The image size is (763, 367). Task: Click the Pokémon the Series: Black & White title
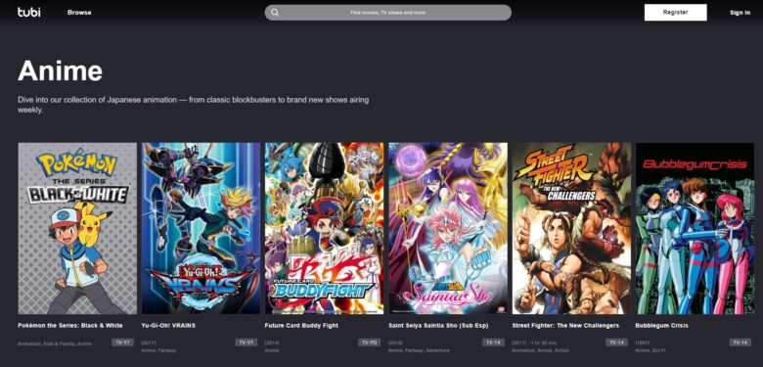coord(70,325)
